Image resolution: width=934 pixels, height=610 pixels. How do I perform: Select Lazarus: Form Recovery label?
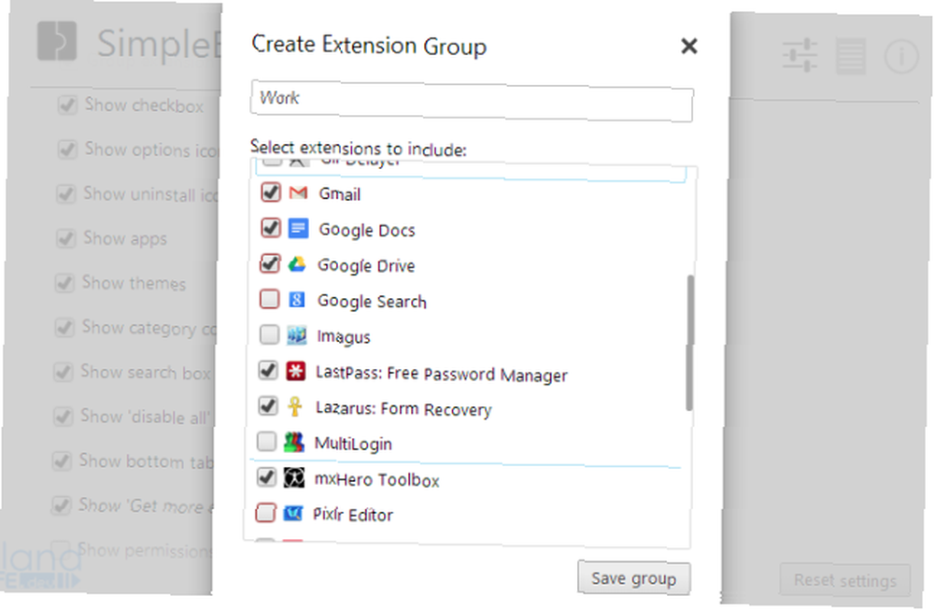(403, 408)
